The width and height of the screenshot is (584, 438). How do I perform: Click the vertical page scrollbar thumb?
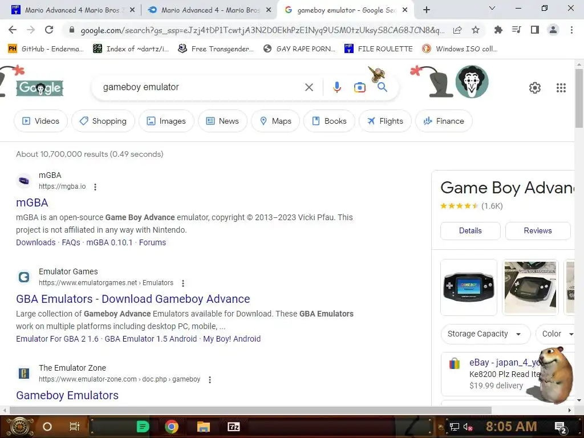pos(579,98)
